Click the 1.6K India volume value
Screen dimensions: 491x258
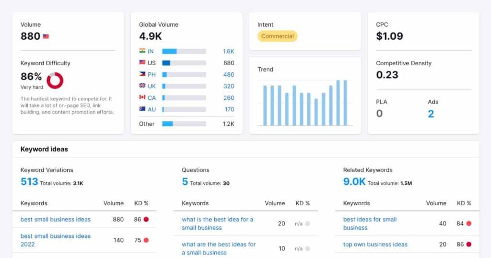(x=229, y=51)
